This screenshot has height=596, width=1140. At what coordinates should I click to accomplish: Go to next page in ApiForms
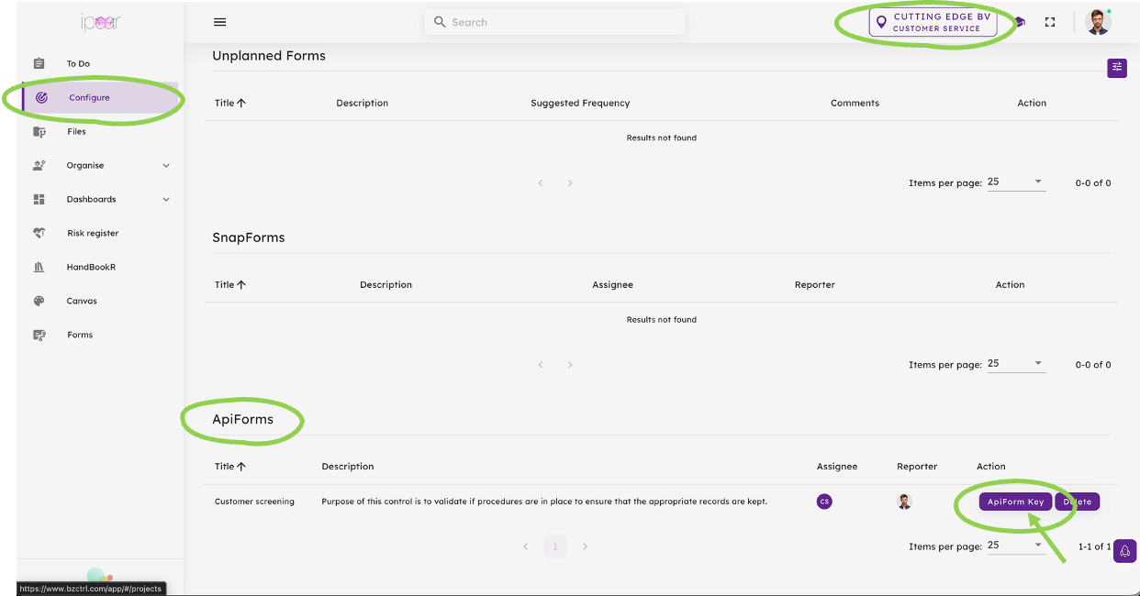[585, 546]
